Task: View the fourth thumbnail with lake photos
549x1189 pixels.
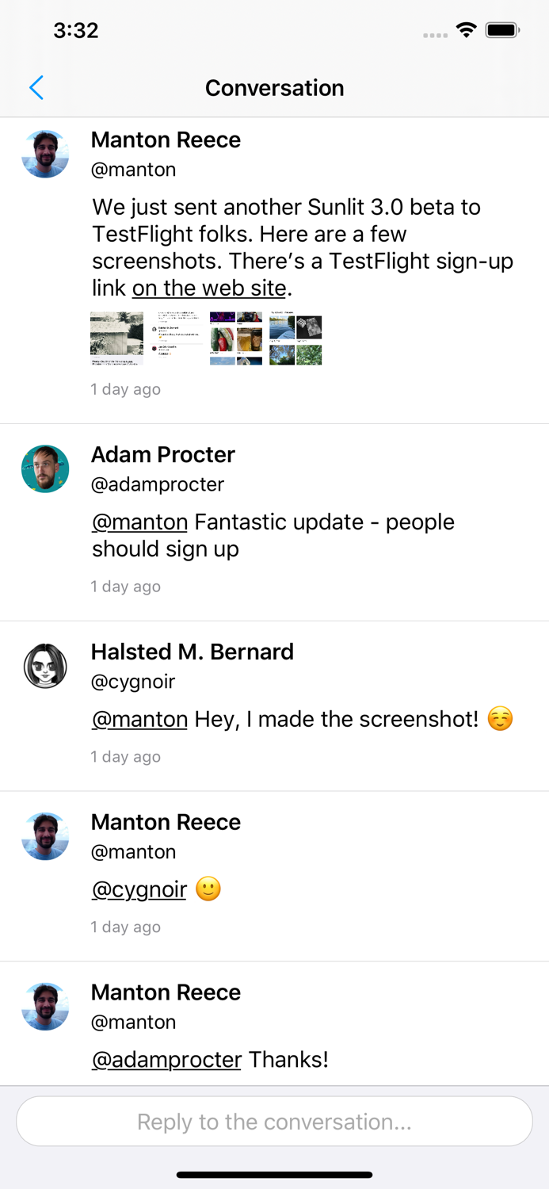Action: 295,338
